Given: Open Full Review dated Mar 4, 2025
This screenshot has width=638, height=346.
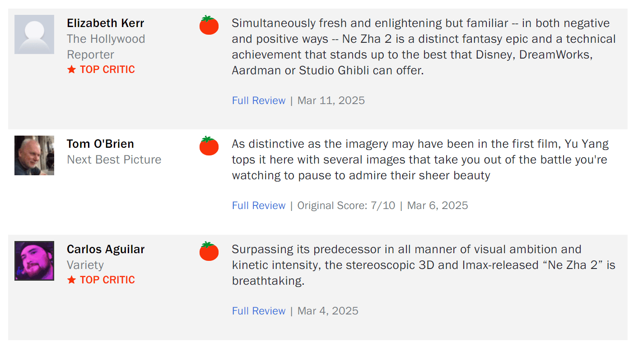Looking at the screenshot, I should point(259,311).
